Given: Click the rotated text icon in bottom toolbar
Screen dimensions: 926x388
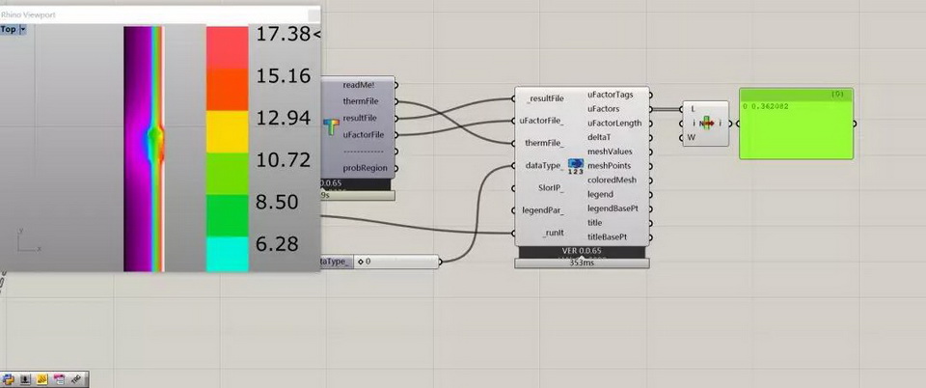Looking at the screenshot, I should [x=76, y=379].
